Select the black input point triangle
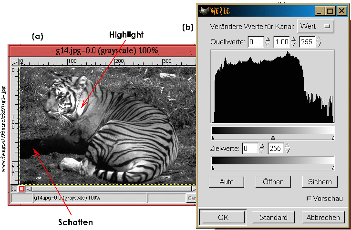Viewport: 351px width, 230px height. pyautogui.click(x=212, y=137)
